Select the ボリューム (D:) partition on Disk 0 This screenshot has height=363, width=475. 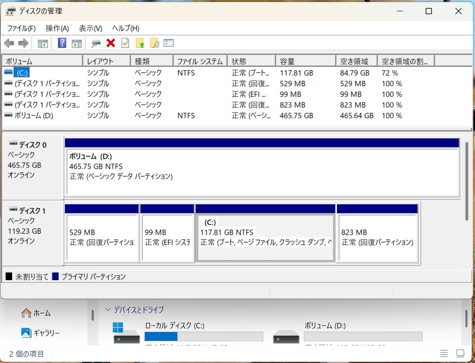coord(262,167)
